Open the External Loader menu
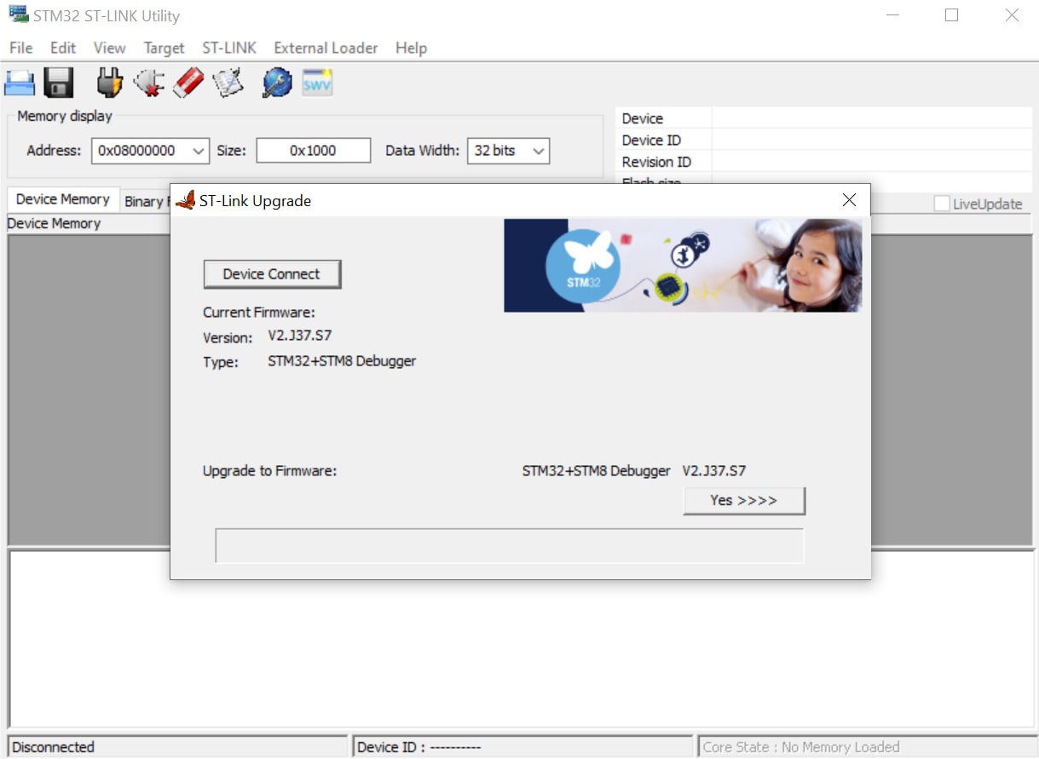The width and height of the screenshot is (1039, 759). pyautogui.click(x=326, y=48)
